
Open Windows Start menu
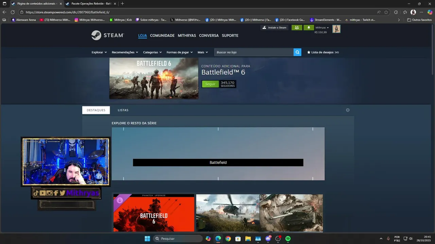147,239
